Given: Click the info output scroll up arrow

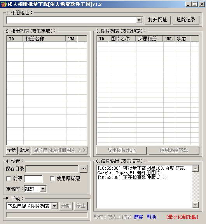Looking at the screenshot, I should pos(196,168).
